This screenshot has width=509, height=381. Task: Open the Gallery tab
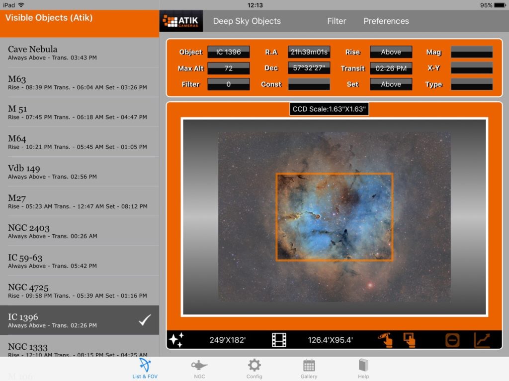[x=309, y=369]
